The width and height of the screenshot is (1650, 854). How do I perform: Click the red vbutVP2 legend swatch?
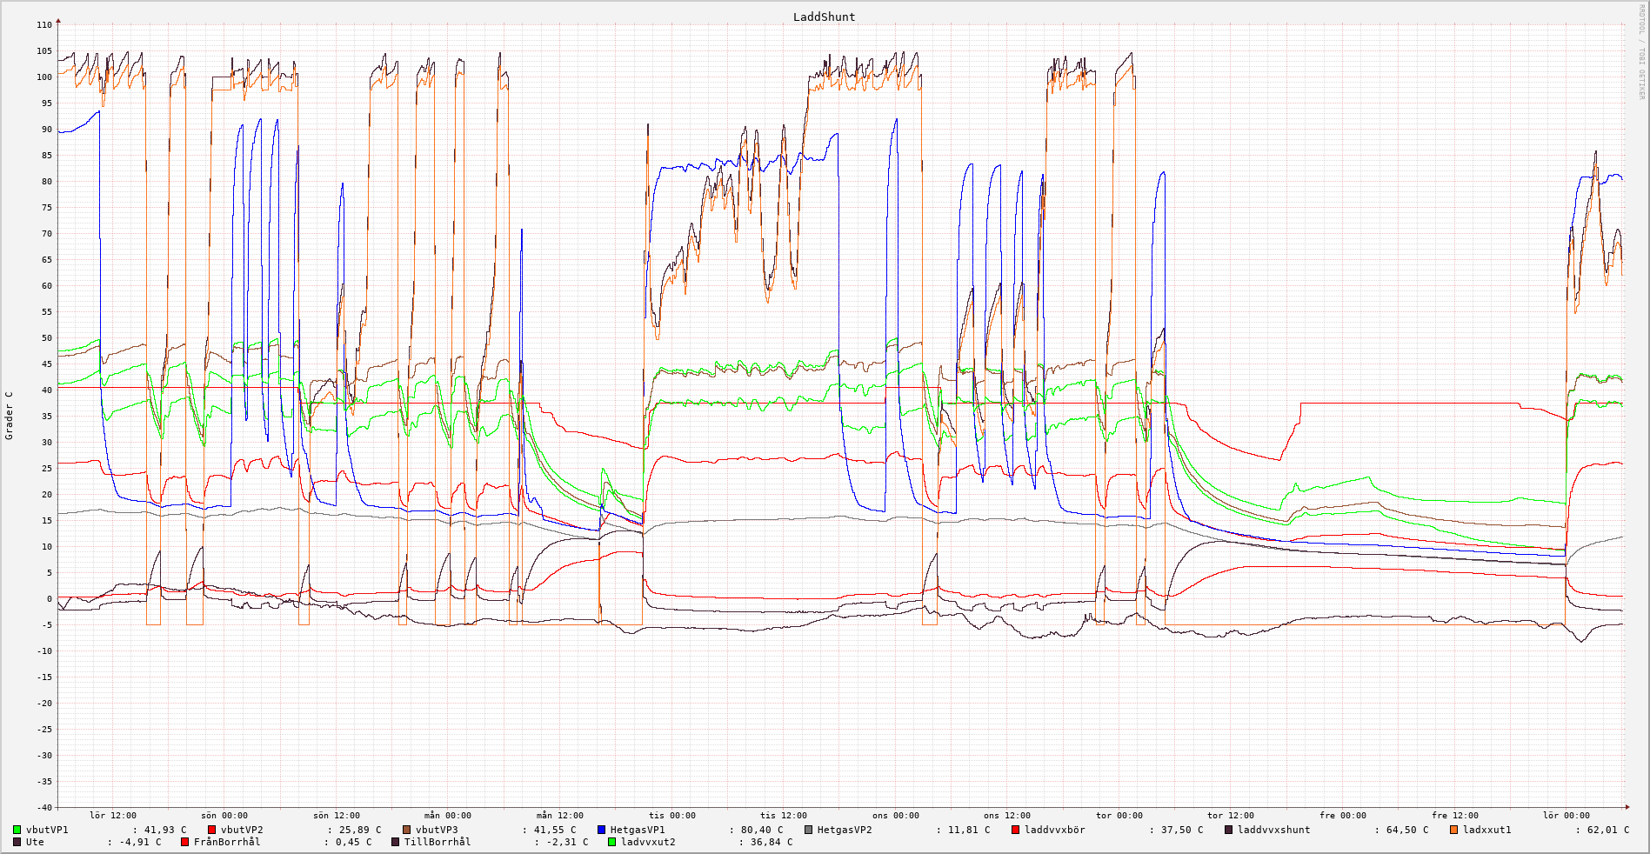[212, 830]
